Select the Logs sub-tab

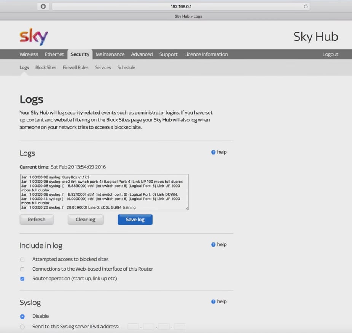(24, 67)
